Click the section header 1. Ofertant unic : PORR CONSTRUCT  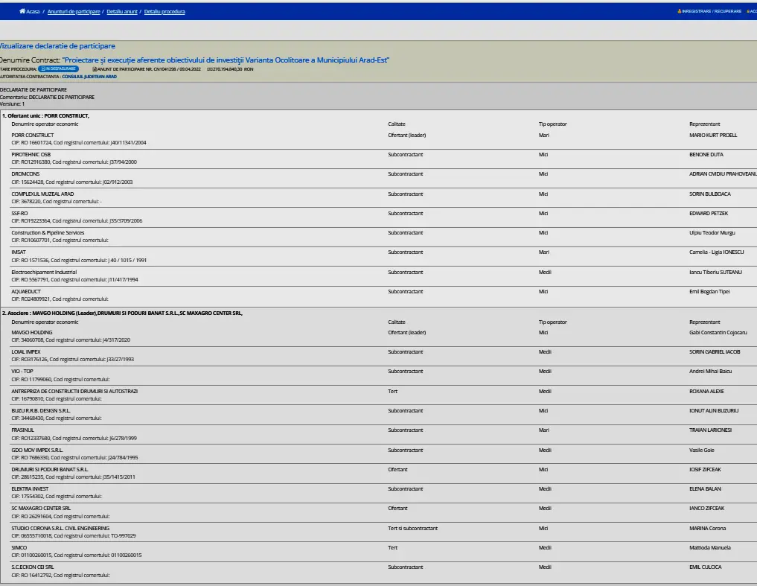click(x=45, y=116)
